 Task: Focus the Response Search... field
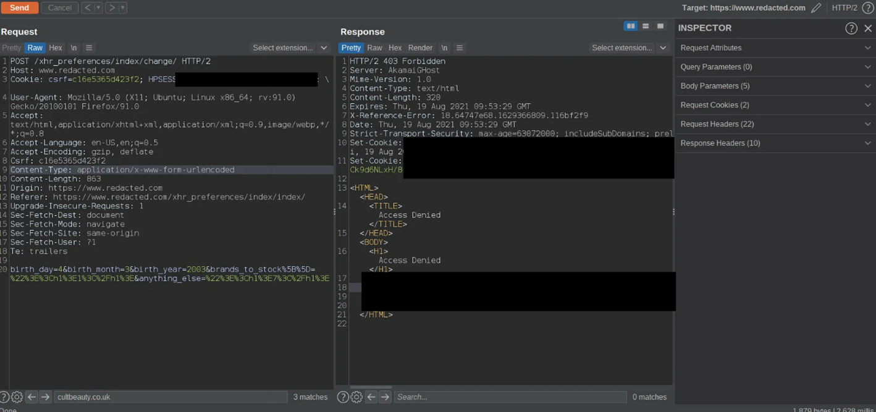point(510,397)
